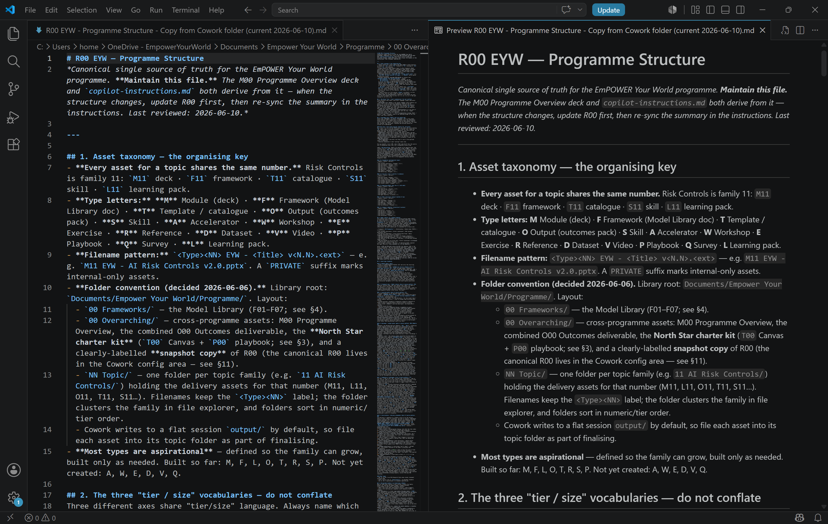
Task: Open the Copilot status icon in title bar
Action: tap(673, 10)
